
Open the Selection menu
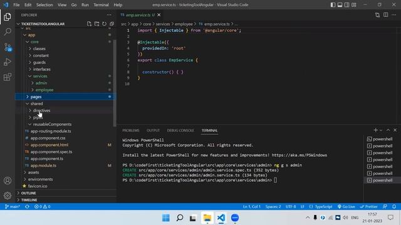click(x=44, y=5)
